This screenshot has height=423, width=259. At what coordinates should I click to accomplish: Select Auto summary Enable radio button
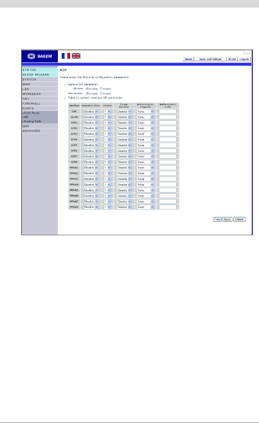click(102, 93)
